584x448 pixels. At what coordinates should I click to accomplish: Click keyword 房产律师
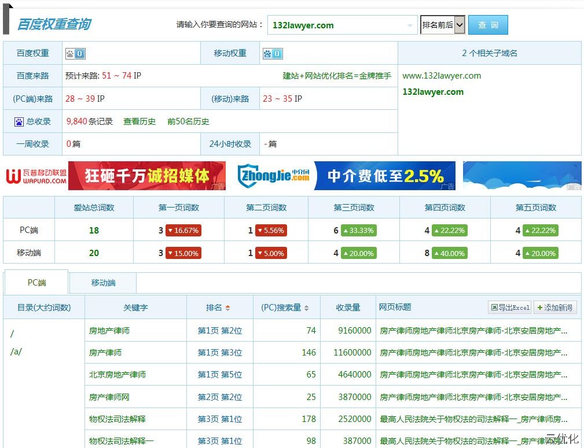pos(105,353)
